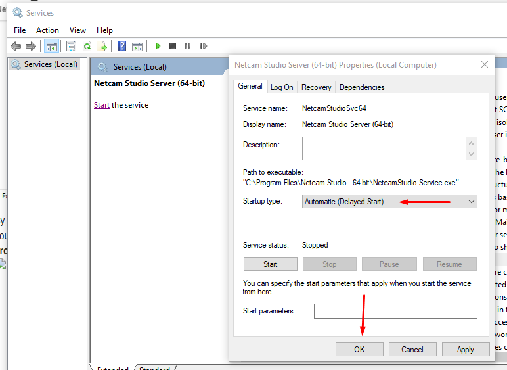This screenshot has width=507, height=370.
Task: Switch to the Log On tab
Action: pos(282,87)
